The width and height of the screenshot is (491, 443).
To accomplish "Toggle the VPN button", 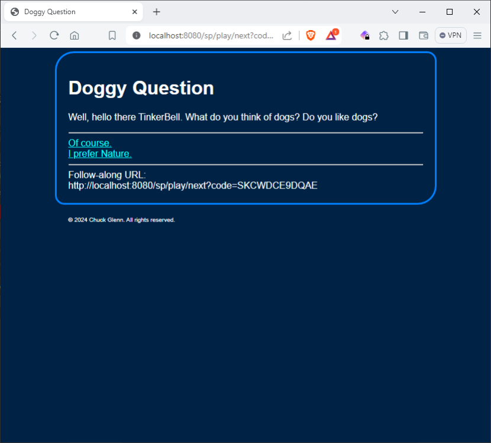I will [451, 35].
